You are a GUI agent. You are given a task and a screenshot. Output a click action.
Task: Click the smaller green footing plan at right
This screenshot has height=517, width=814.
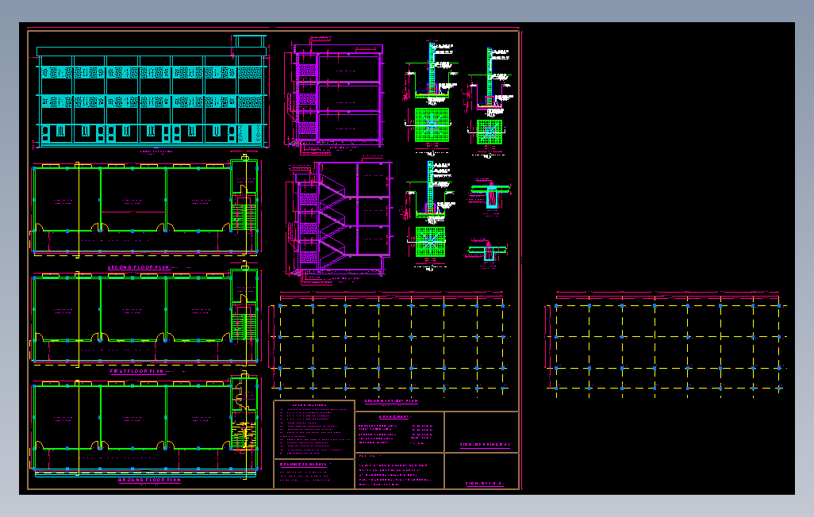coord(490,132)
